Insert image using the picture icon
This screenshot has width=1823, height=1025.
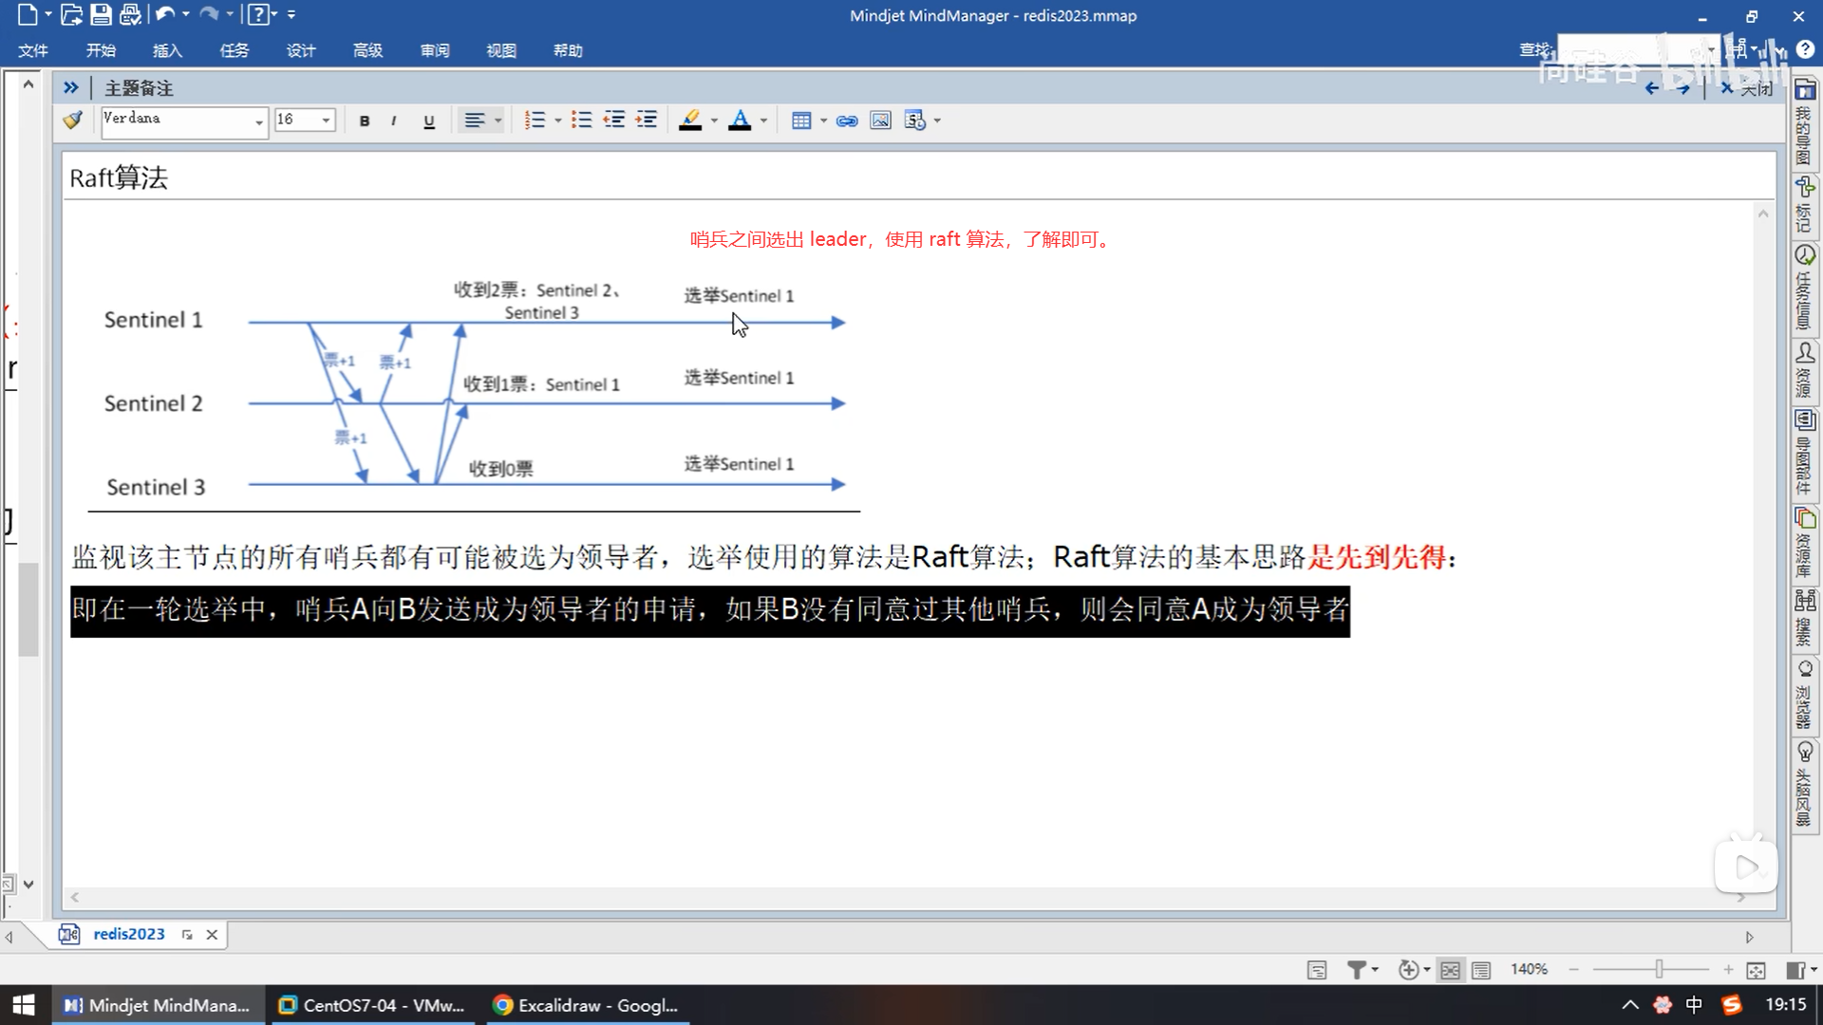[880, 121]
